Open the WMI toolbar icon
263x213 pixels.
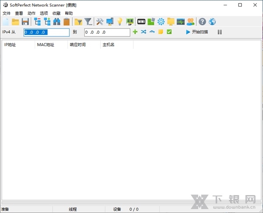click(x=141, y=21)
